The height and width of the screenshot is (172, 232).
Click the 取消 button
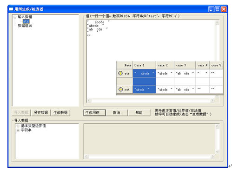click(x=117, y=113)
